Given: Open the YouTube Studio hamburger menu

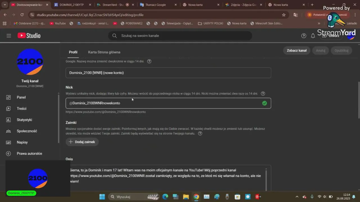Looking at the screenshot, I should coord(9,36).
